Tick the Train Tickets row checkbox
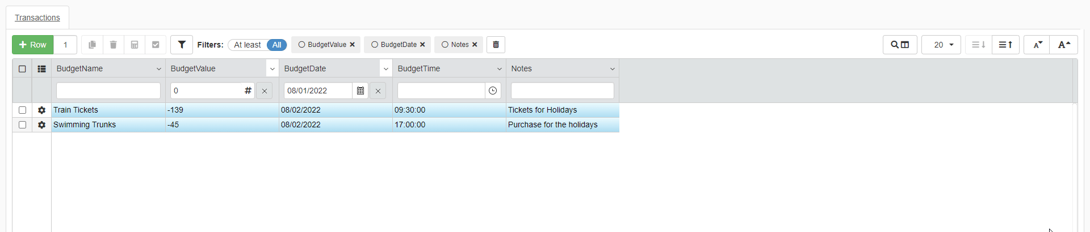This screenshot has width=1090, height=232. point(23,110)
